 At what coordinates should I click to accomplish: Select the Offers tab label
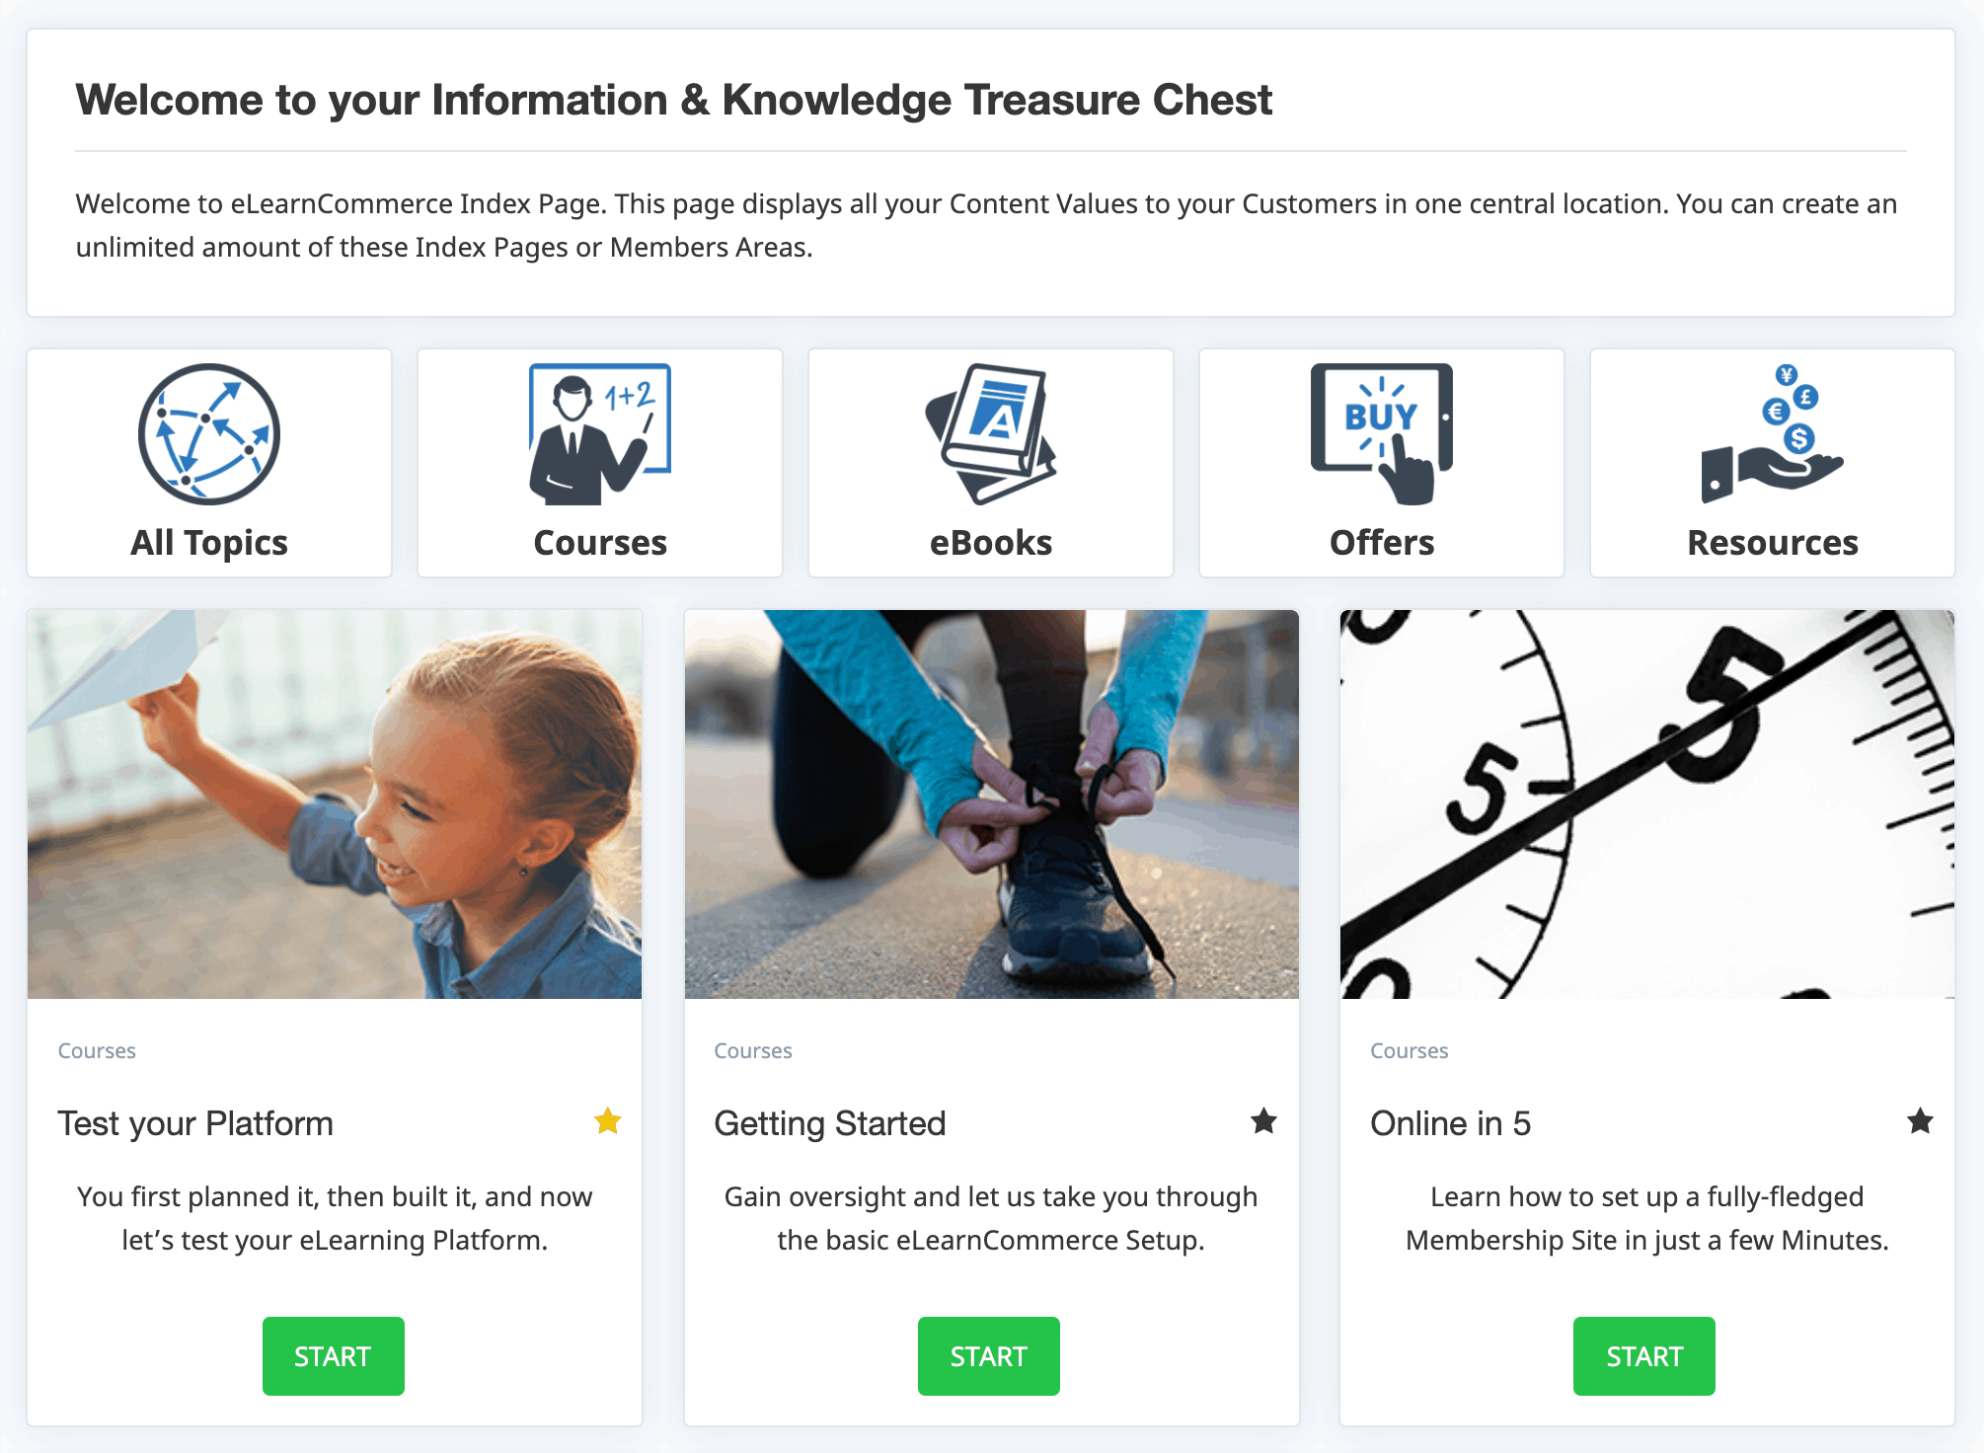click(x=1382, y=543)
